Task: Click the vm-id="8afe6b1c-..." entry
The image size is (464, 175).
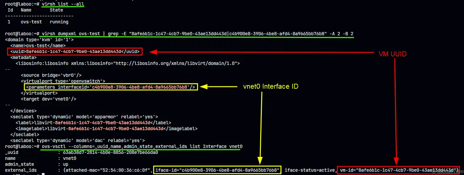Action: coord(398,170)
